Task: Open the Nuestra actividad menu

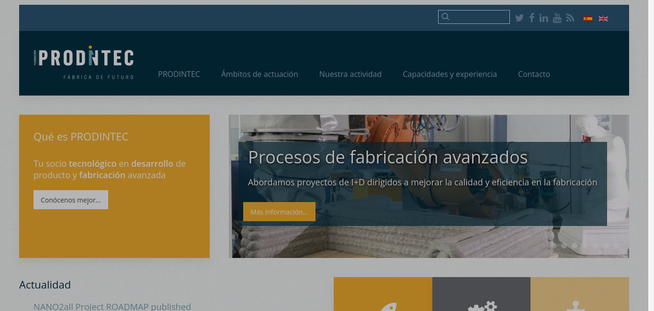Action: [350, 74]
